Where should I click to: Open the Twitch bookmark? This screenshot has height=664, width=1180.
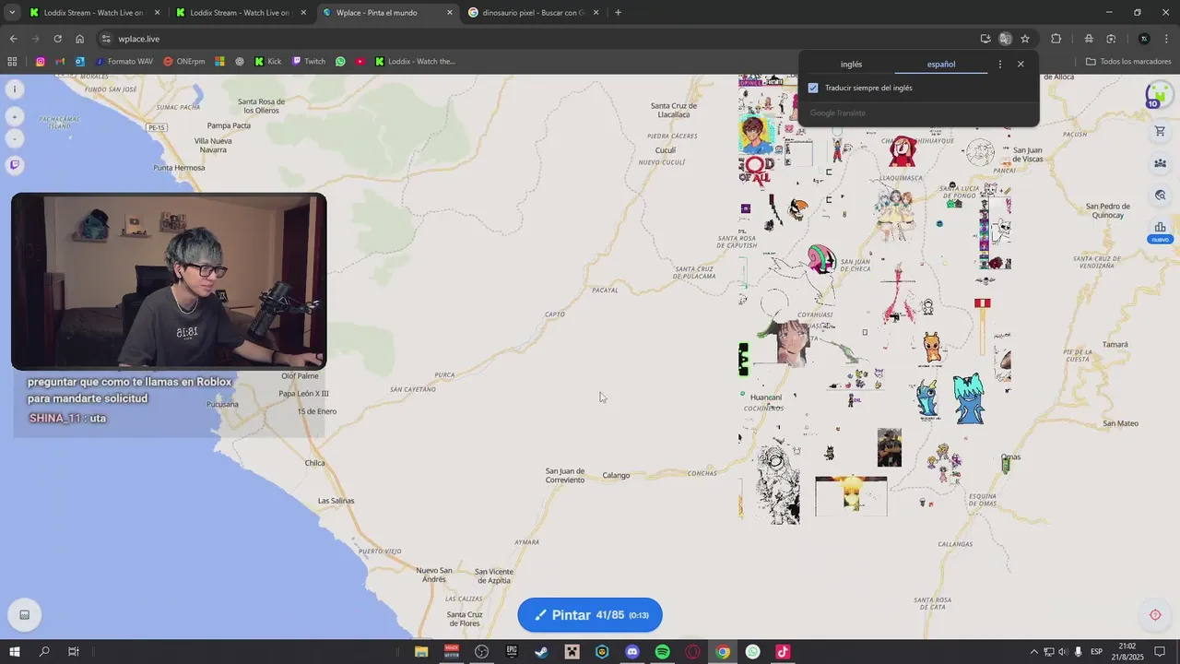pyautogui.click(x=309, y=62)
